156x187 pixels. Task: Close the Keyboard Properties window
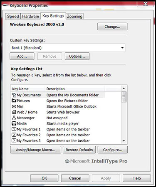coord(145,4)
